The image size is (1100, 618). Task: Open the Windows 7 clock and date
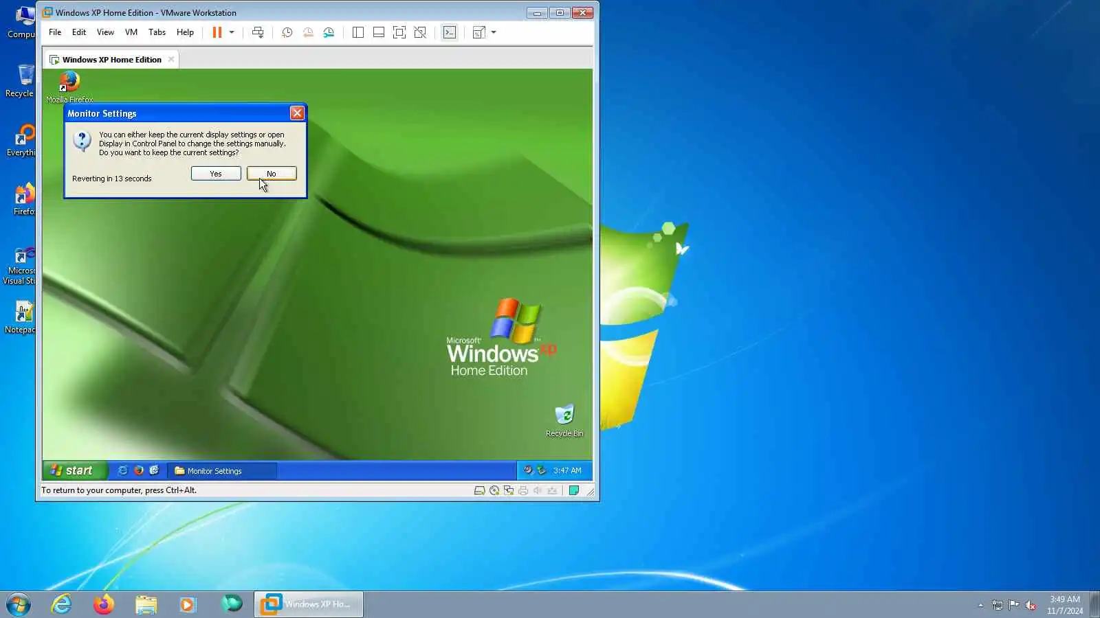click(x=1065, y=605)
